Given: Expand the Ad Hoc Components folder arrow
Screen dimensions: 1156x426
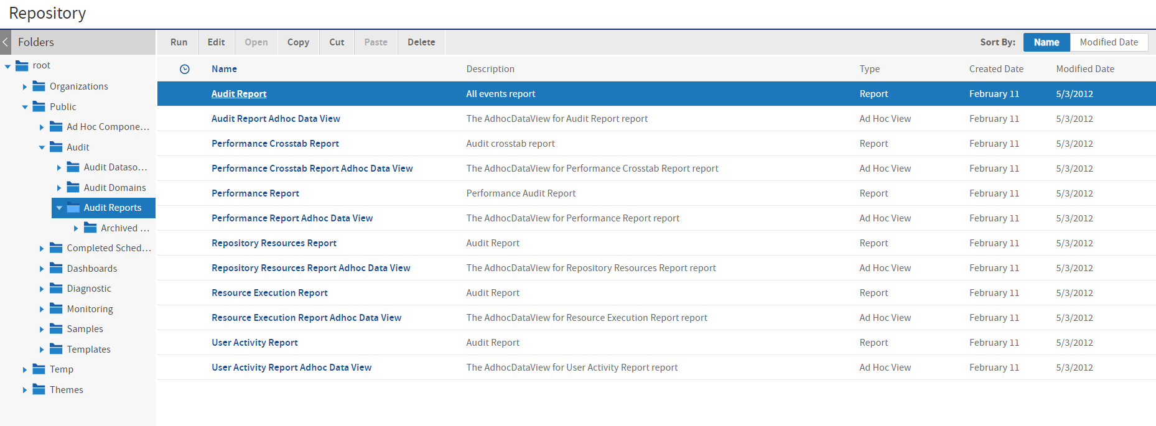Looking at the screenshot, I should click(42, 127).
